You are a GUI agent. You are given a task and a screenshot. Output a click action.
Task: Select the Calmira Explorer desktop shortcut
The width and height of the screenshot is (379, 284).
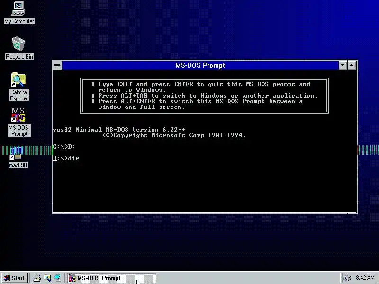(x=19, y=87)
